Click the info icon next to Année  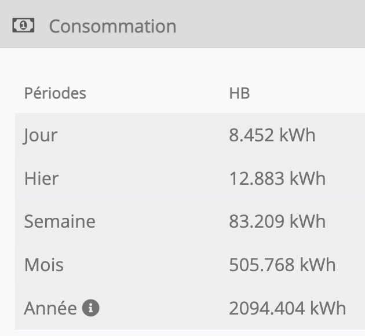[91, 308]
